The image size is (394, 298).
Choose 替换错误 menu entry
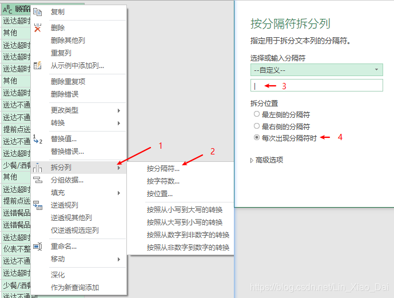67,151
